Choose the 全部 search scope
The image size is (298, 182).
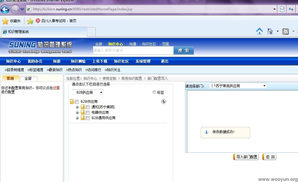[x=99, y=44]
